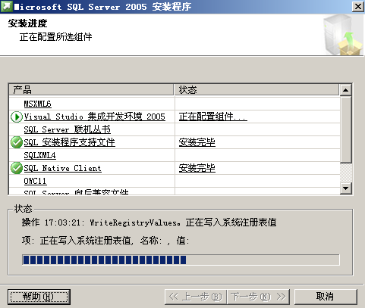The height and width of the screenshot is (308, 365).
Task: Click the green checkmark beside SQL 安装程序支持文件
Action: [17, 142]
